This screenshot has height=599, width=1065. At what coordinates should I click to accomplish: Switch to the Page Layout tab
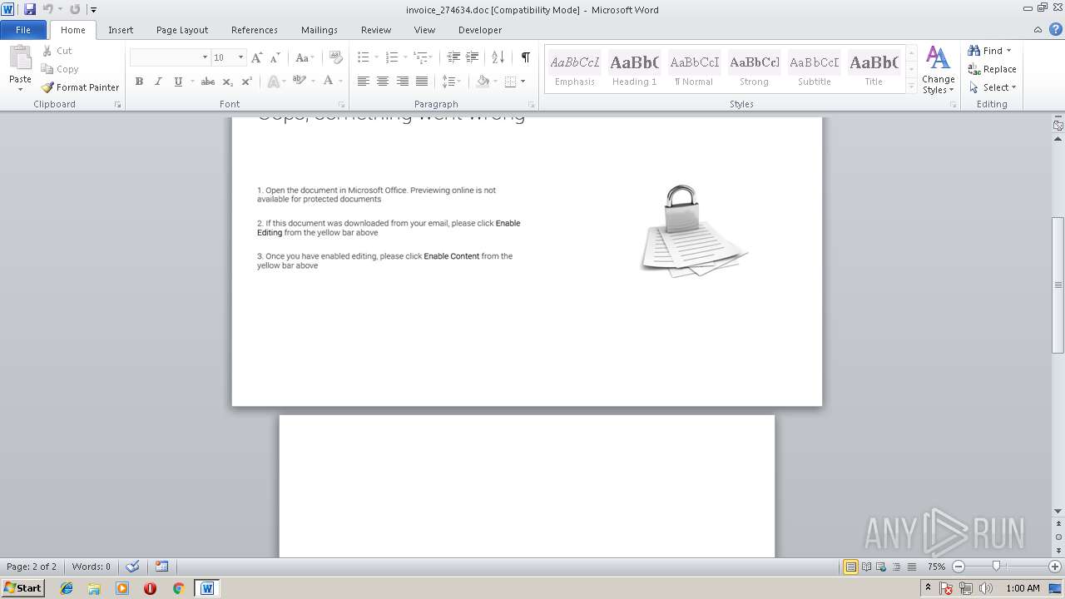(x=182, y=30)
